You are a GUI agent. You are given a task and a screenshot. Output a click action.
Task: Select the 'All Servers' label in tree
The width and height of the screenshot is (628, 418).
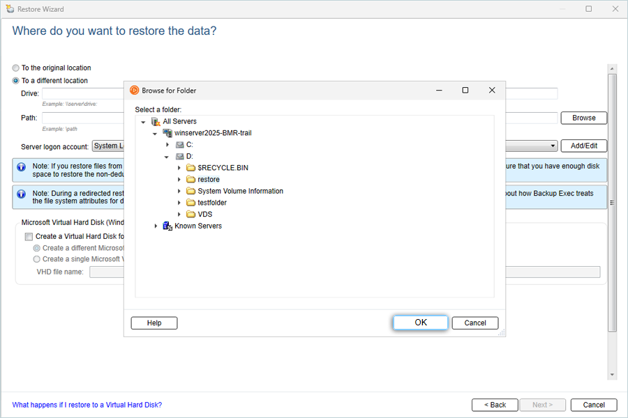tap(180, 121)
